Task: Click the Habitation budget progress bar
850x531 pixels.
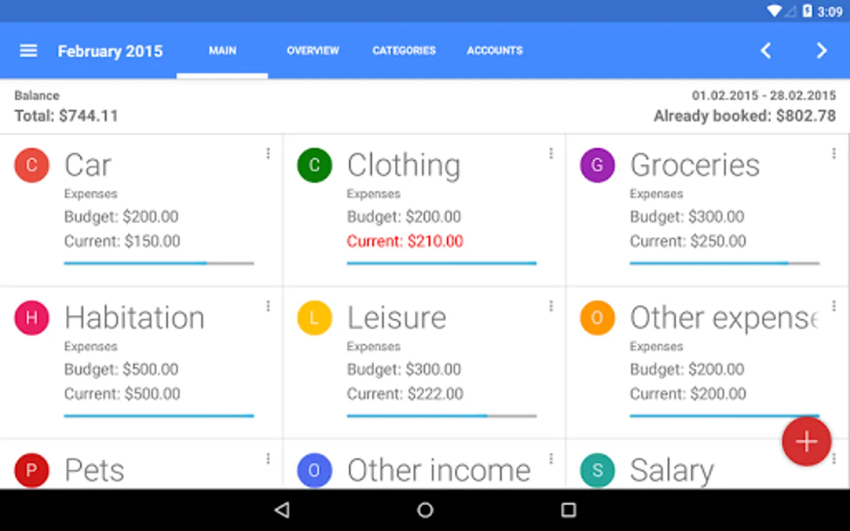Action: 159,416
